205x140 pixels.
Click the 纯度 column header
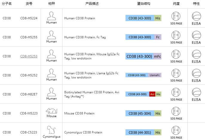[x=176, y=4]
